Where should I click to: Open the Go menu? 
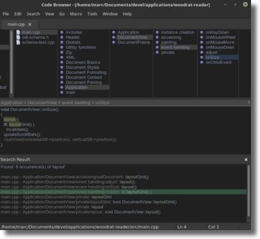coord(62,14)
